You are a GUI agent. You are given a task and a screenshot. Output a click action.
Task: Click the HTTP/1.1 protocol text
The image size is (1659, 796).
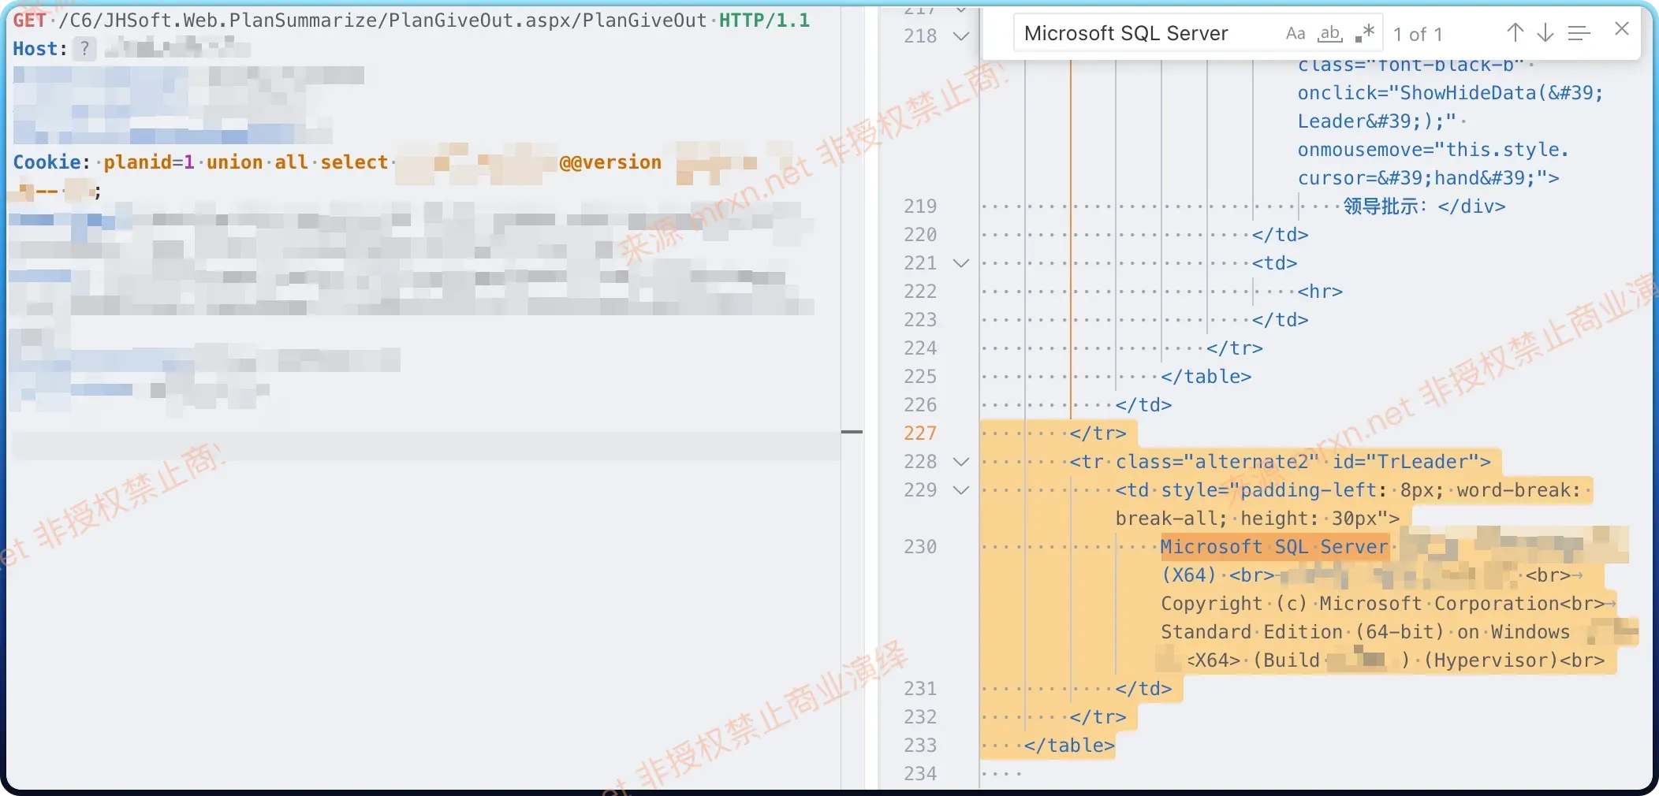(x=764, y=20)
